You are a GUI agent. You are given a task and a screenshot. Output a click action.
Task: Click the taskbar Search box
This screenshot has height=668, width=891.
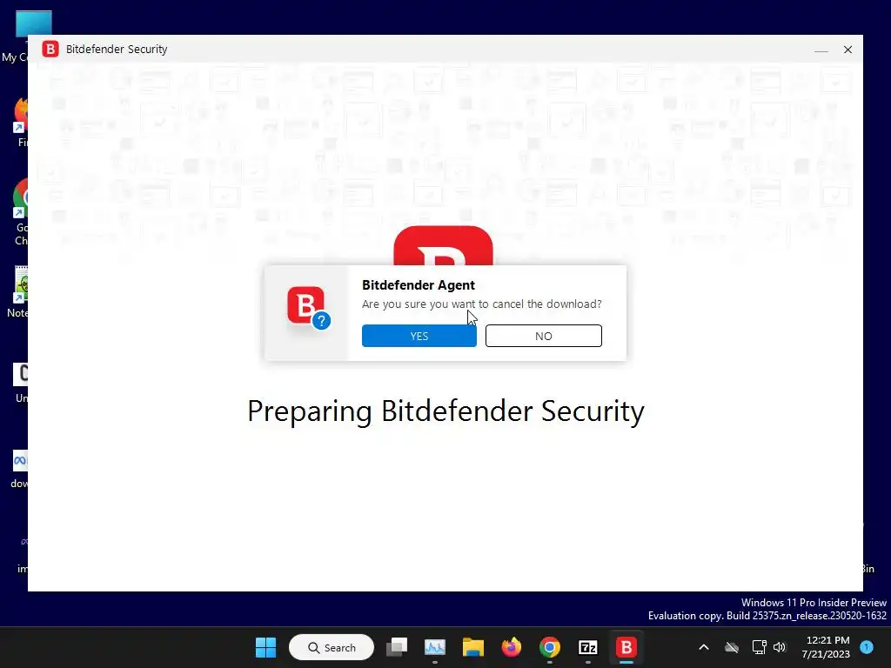[x=332, y=647]
